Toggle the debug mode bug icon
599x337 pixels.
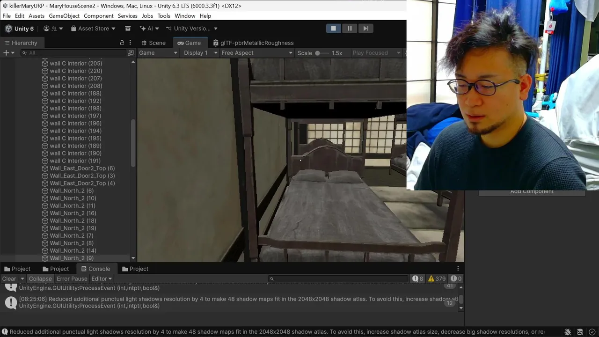click(x=568, y=332)
